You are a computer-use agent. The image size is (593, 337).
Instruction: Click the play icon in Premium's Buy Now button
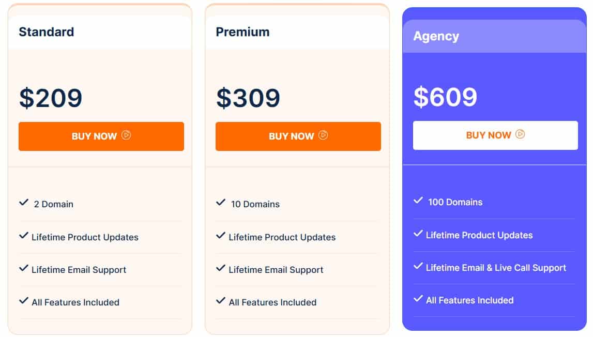point(324,136)
